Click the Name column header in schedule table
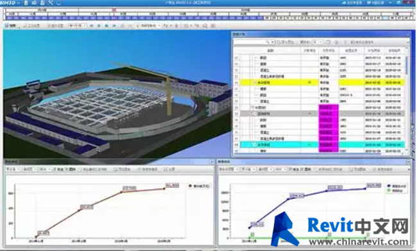 [270, 50]
